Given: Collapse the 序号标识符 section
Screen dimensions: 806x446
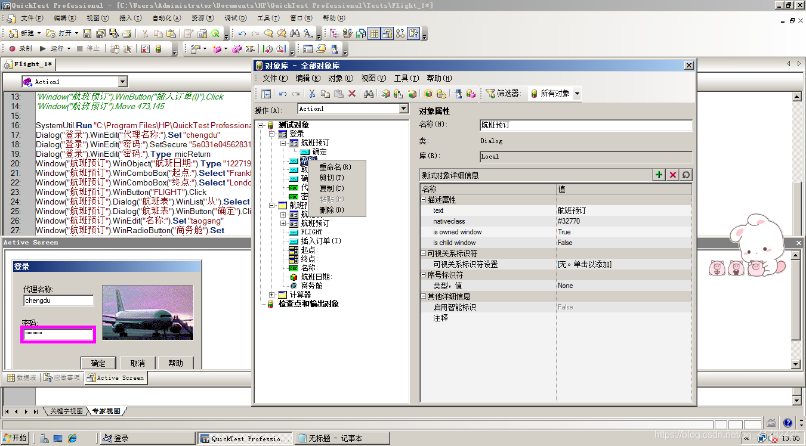Looking at the screenshot, I should (424, 275).
